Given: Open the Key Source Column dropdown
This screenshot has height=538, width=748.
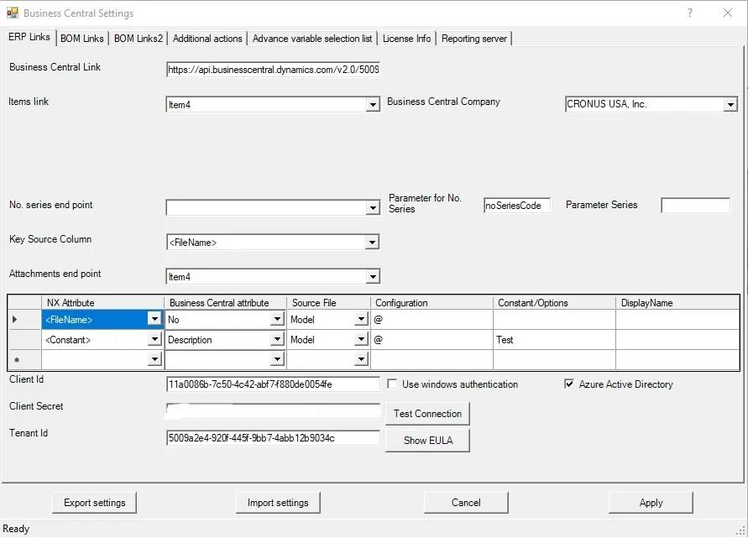Looking at the screenshot, I should click(x=373, y=240).
